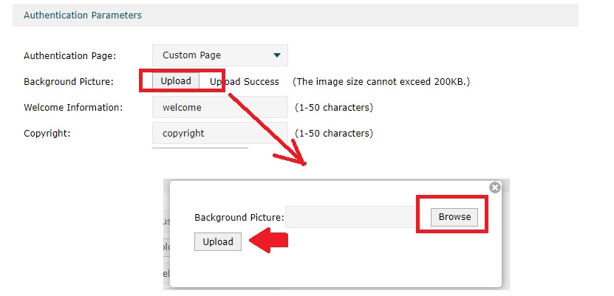Click the "Background Picture:" label in the main form
614x296 pixels.
click(68, 81)
